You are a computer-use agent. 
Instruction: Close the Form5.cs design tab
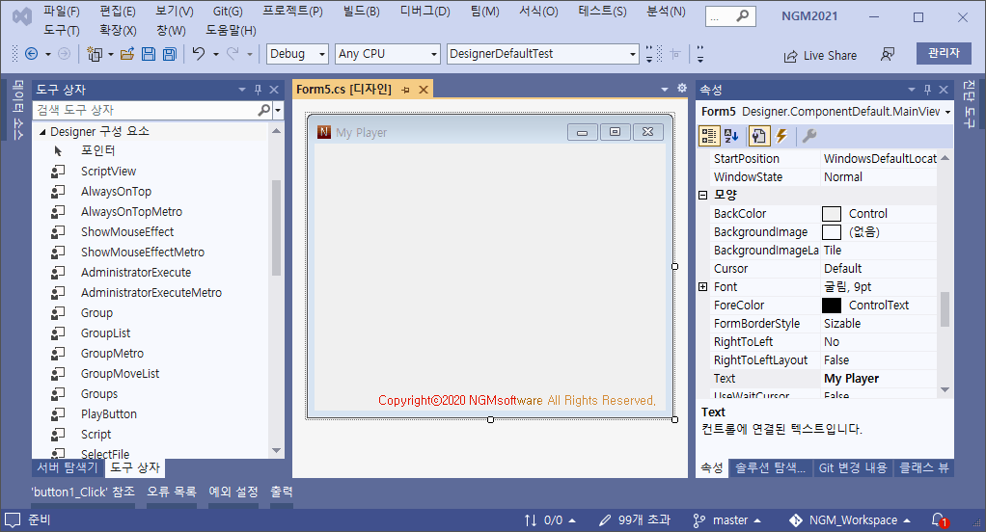(424, 90)
